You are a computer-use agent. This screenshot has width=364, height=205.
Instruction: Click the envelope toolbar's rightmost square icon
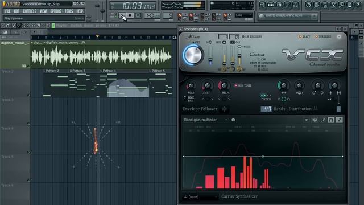(339, 120)
